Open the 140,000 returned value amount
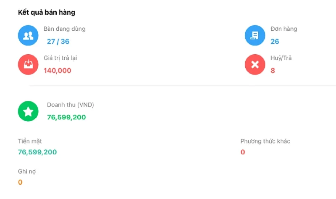Image resolution: width=336 pixels, height=199 pixels. 57,71
